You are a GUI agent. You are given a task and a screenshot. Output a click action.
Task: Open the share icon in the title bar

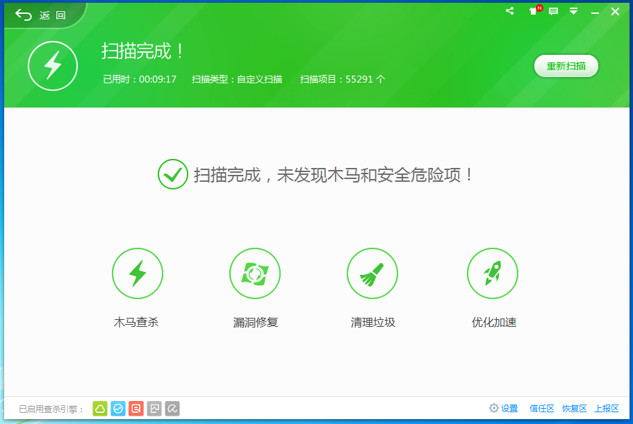click(510, 11)
